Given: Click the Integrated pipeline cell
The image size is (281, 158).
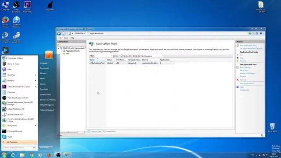Looking at the screenshot, I should tap(132, 63).
